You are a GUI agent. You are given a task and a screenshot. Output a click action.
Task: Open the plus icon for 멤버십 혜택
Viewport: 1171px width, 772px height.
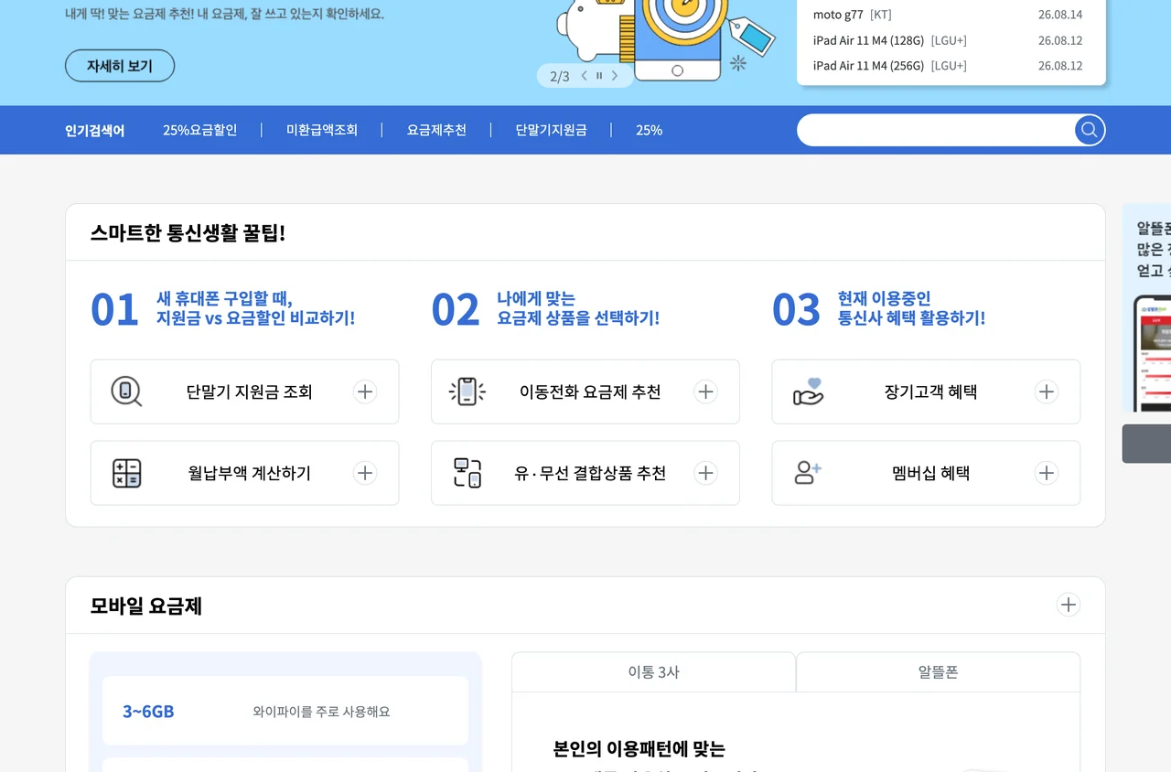click(x=1046, y=473)
